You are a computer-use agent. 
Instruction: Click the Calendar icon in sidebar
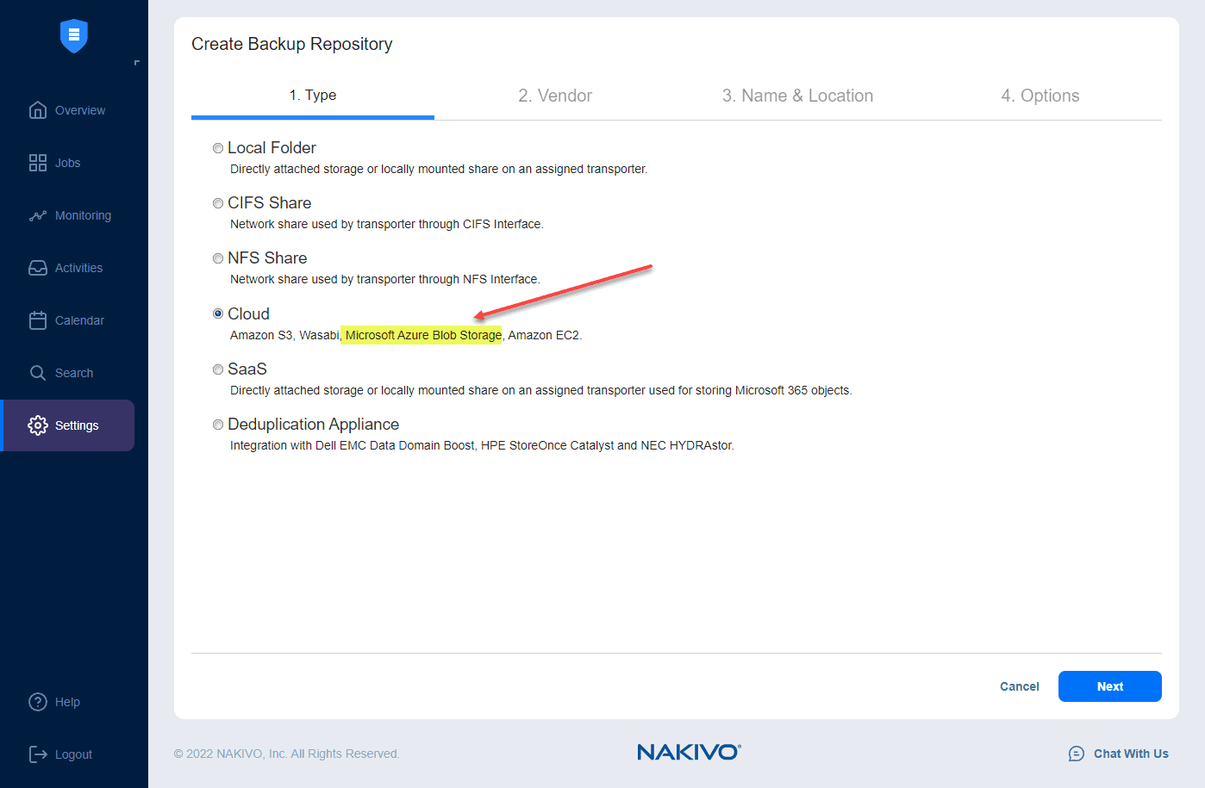pyautogui.click(x=38, y=320)
